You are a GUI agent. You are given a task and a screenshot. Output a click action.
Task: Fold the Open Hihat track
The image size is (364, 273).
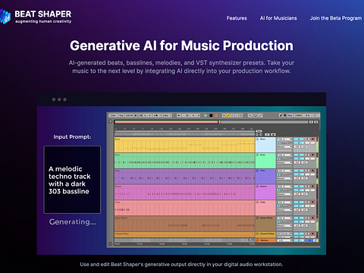pos(257,218)
